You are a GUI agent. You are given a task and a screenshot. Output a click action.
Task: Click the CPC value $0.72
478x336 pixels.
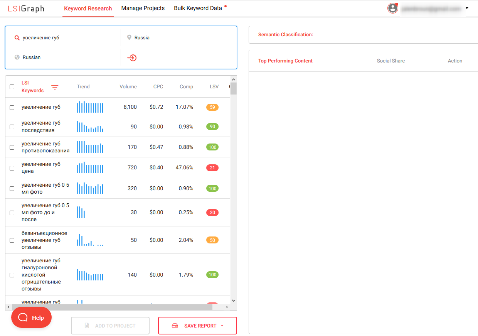coord(157,107)
